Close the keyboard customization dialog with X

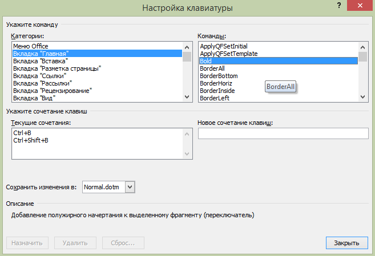point(360,5)
